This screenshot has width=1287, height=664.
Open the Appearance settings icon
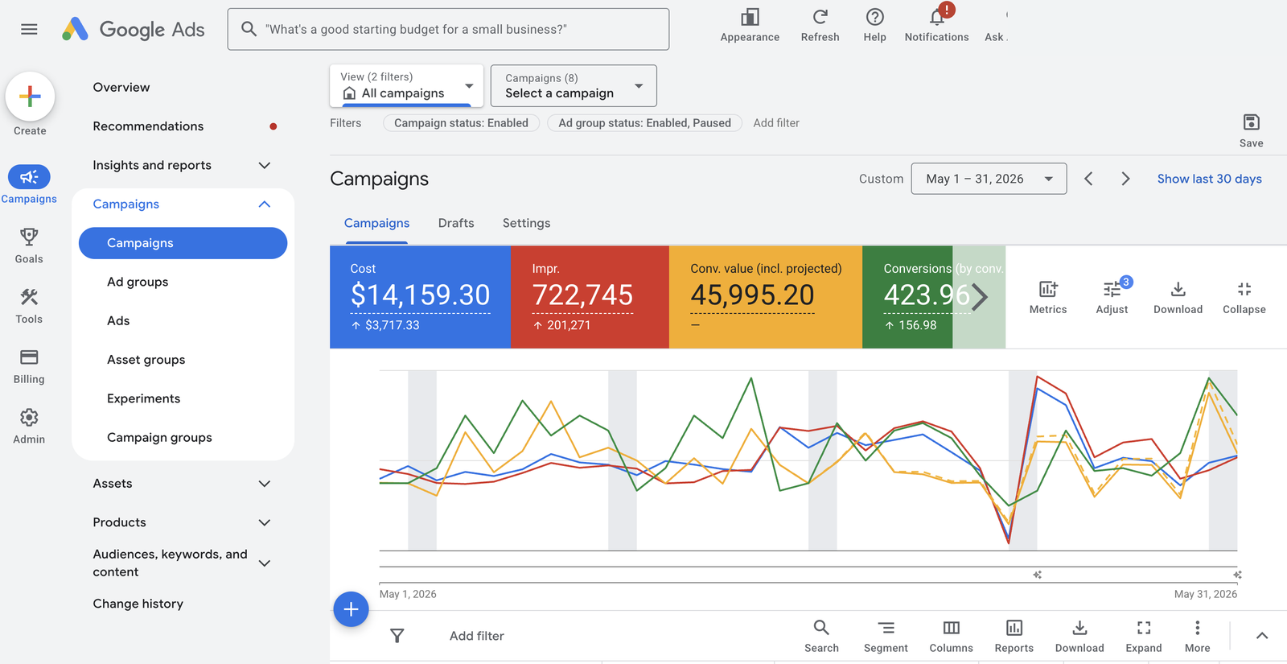coord(750,17)
